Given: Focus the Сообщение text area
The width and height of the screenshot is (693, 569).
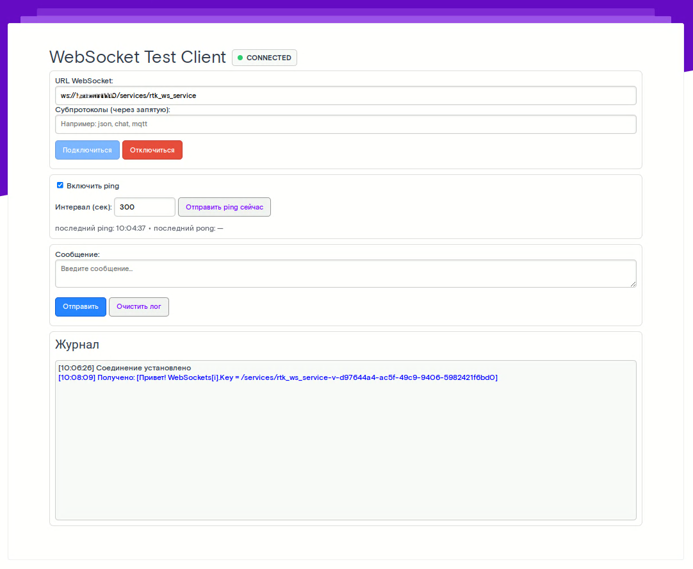Looking at the screenshot, I should pos(345,274).
